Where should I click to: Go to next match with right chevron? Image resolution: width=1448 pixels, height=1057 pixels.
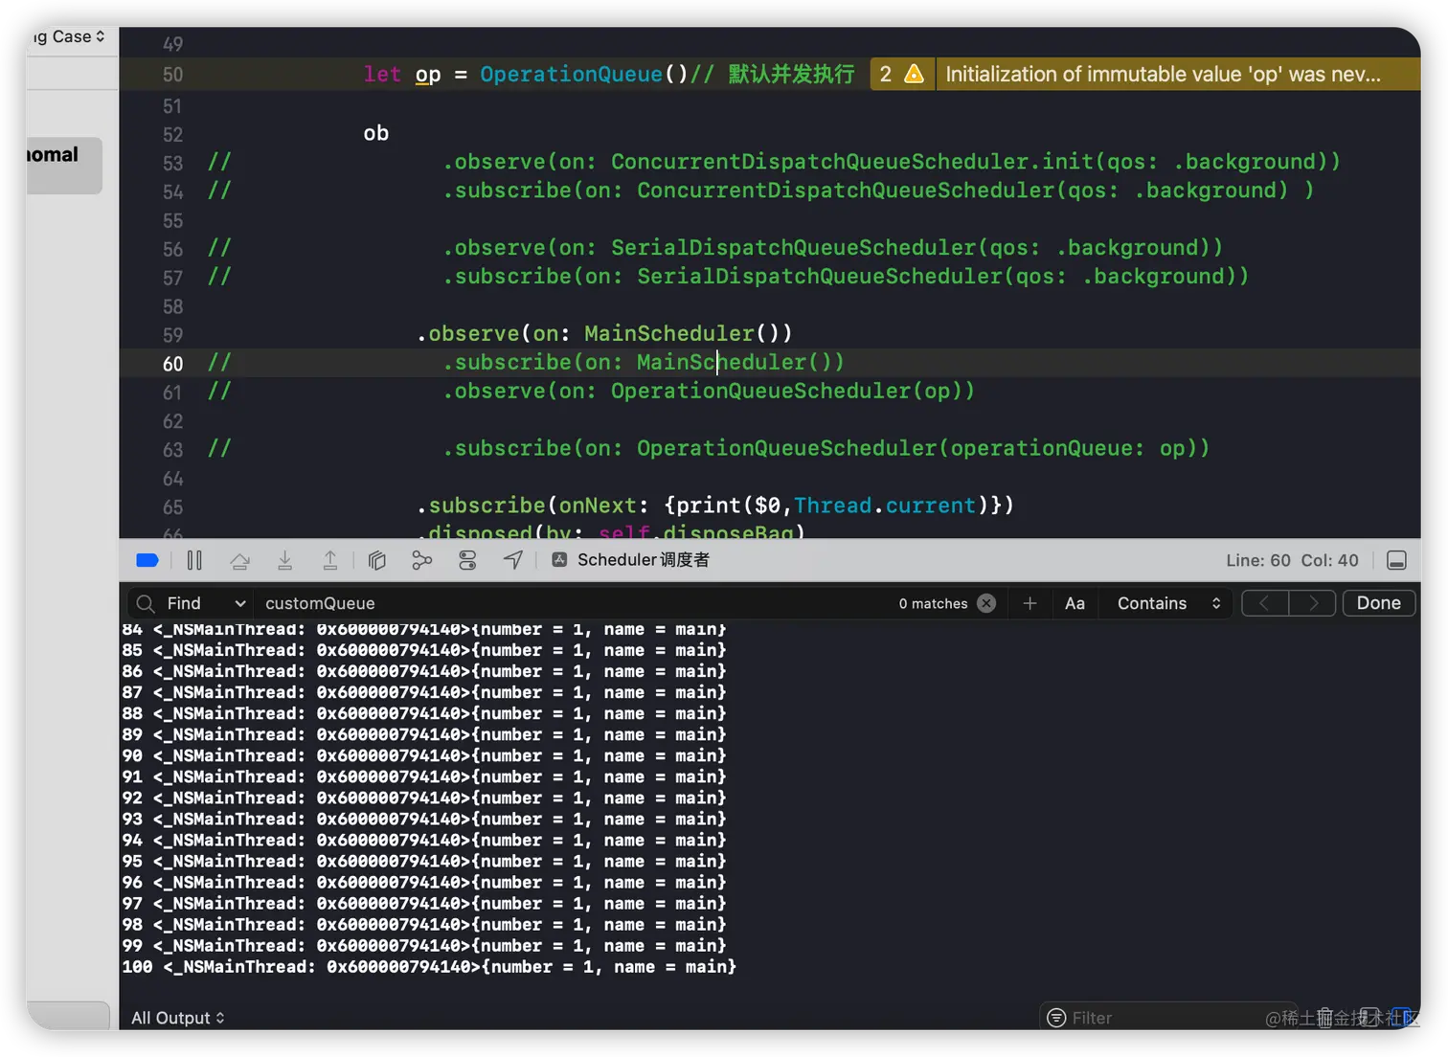click(1313, 603)
